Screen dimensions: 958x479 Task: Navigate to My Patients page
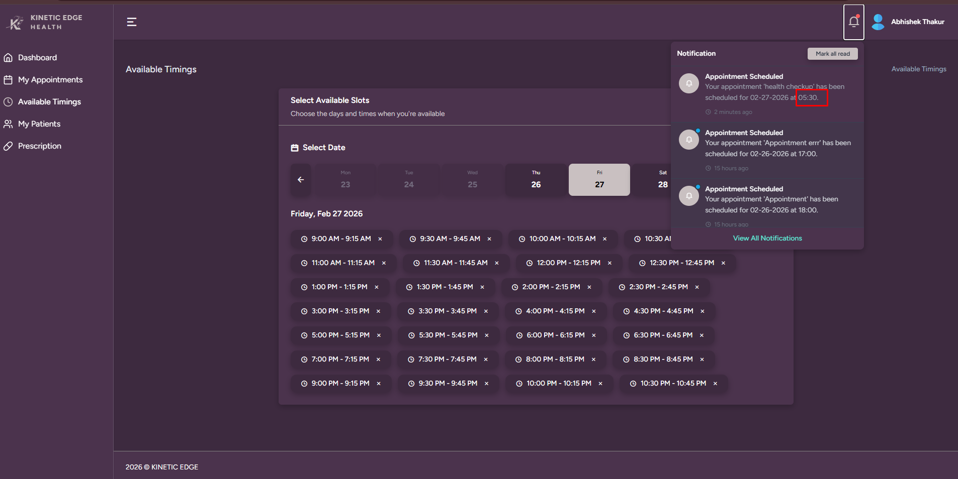pos(39,124)
